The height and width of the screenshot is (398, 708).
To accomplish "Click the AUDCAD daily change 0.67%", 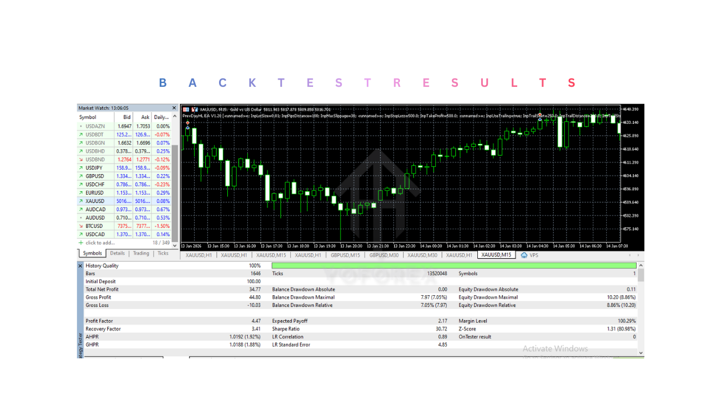I will tap(163, 210).
